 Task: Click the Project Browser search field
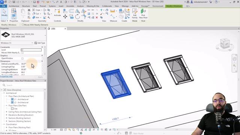click(24, 85)
